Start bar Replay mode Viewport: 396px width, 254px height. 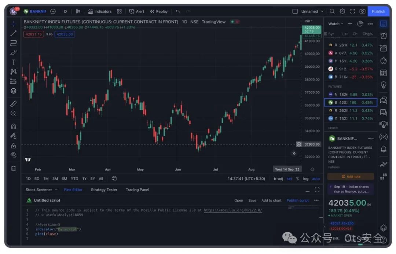pos(159,11)
